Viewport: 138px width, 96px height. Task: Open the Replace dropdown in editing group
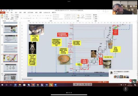point(96,17)
